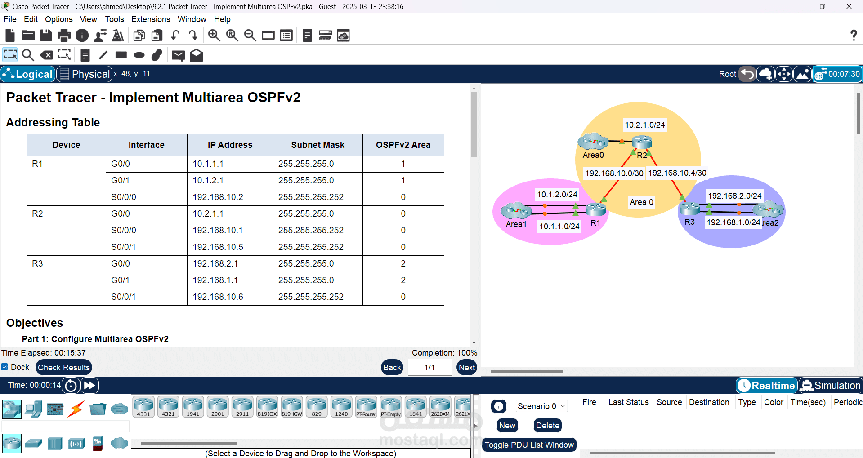Click the scenario info icon
The width and height of the screenshot is (863, 458).
click(x=498, y=406)
